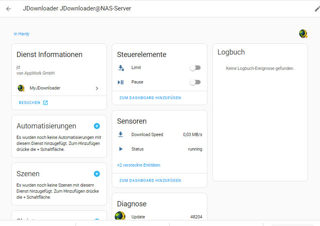Click the Limit download-lock icon
Image resolution: width=320 pixels, height=226 pixels.
tap(121, 68)
